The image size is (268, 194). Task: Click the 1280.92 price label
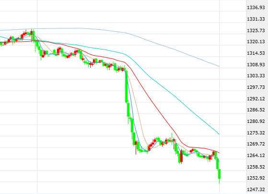pos(256,121)
